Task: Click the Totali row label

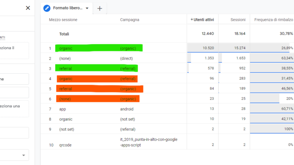Action: (64, 34)
